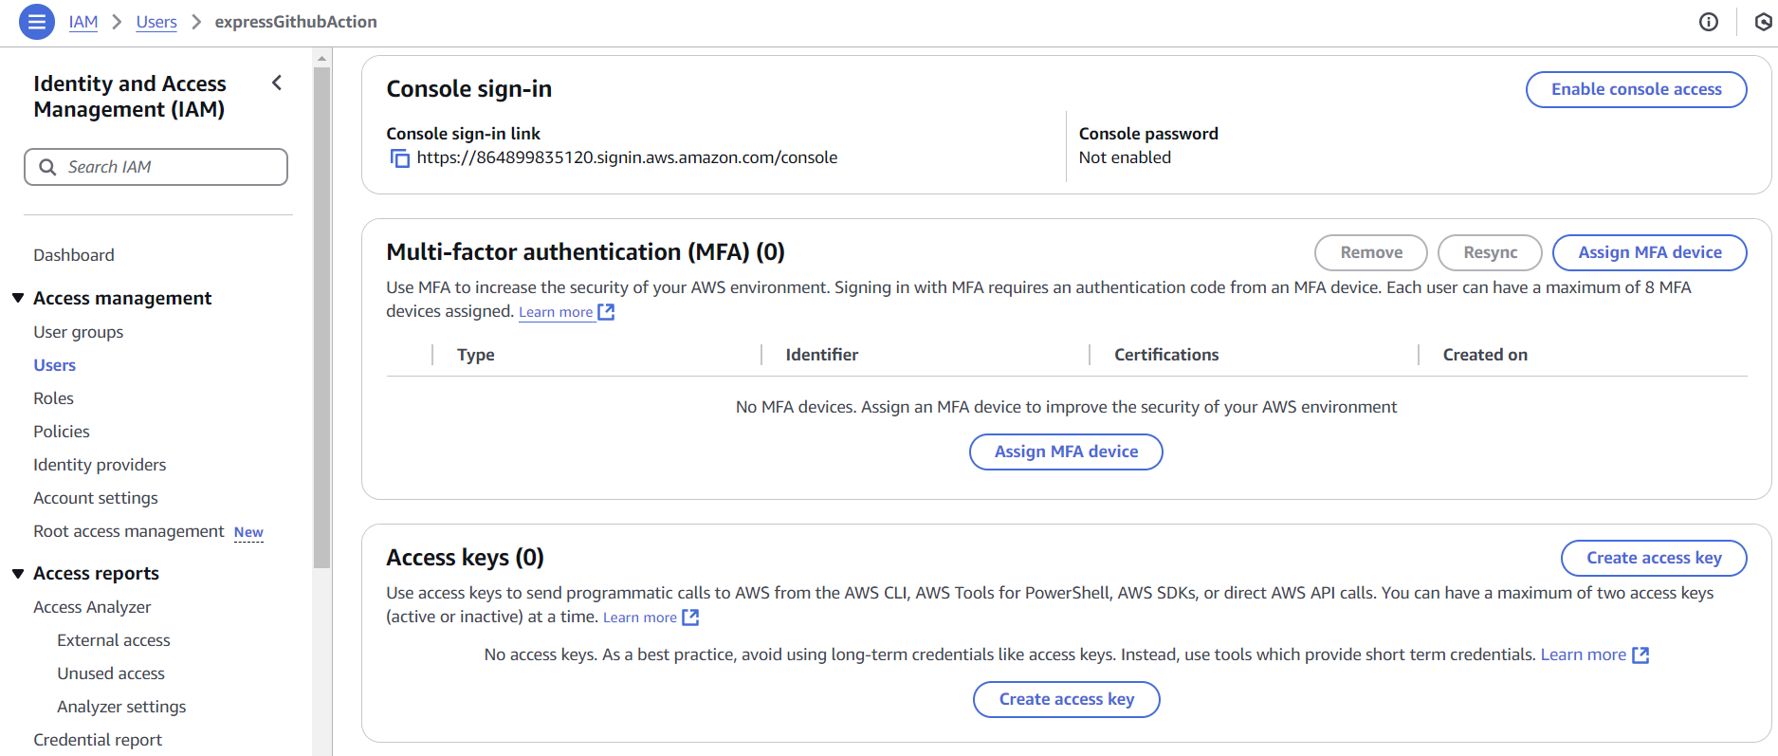Collapse the Access management section
The image size is (1778, 756).
(18, 298)
